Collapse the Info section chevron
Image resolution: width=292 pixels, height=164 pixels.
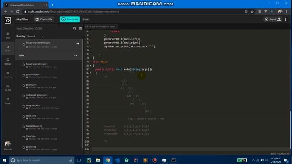[75, 56]
